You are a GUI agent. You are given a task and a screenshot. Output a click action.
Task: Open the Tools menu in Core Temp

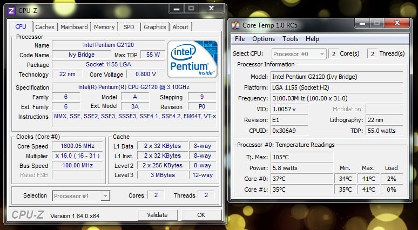[291, 39]
